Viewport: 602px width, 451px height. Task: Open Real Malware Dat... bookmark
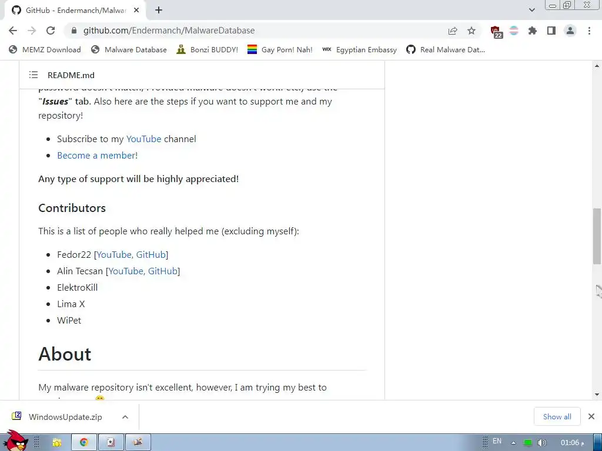446,49
